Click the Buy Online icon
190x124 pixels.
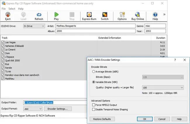pyautogui.click(x=138, y=16)
